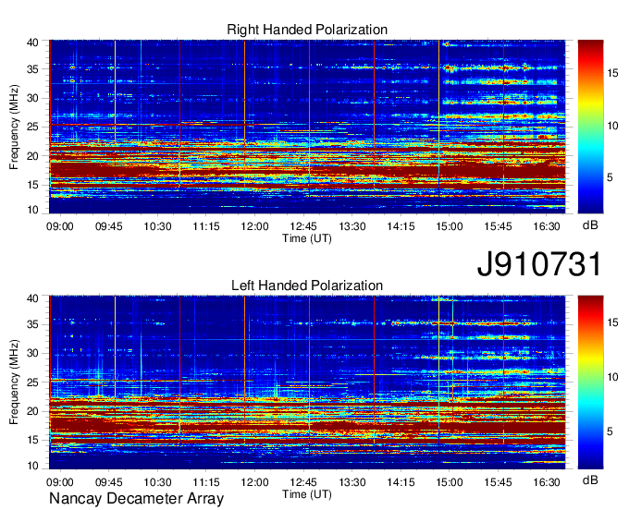
Task: Click 12:45 tick on the Right Handed plot
Action: (303, 226)
